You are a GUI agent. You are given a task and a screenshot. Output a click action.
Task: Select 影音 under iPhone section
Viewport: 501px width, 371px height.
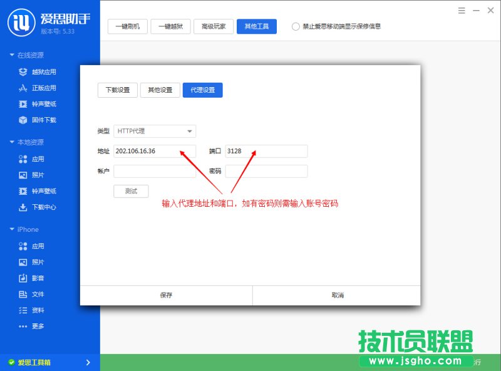pos(39,278)
